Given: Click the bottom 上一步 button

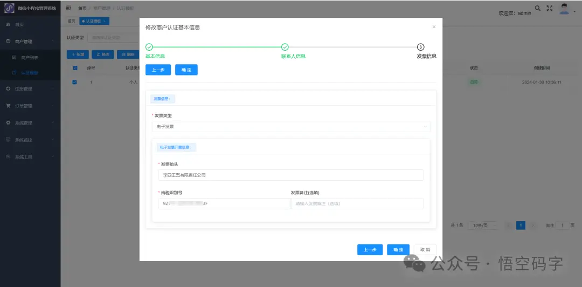Looking at the screenshot, I should [370, 250].
